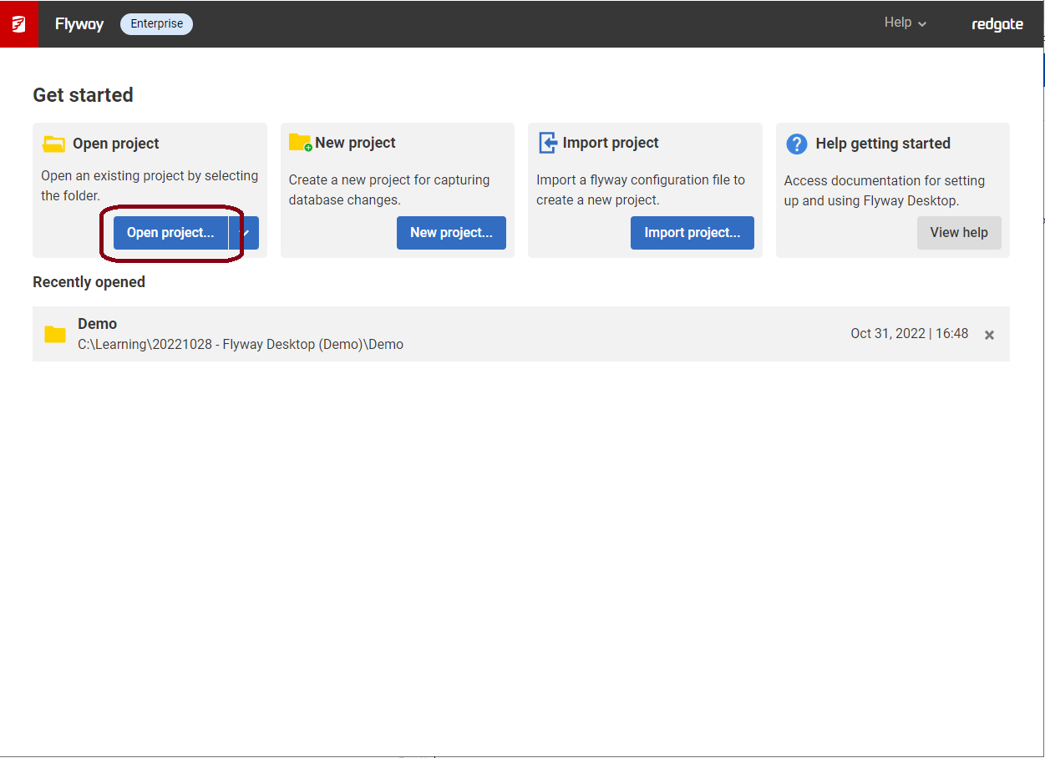Click the Import project... button

(x=692, y=233)
